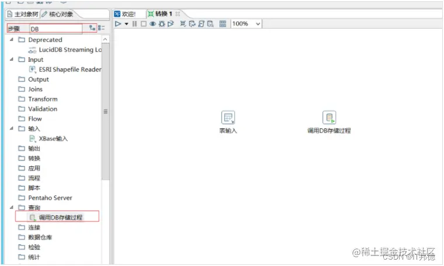This screenshot has height=266, width=444.
Task: Select the 转换 1 tab
Action: pos(161,13)
